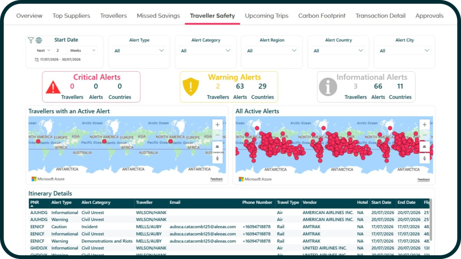Click the UNITED AIRLINES INC. vendor for GHDOJX Informational
The width and height of the screenshot is (461, 259).
pos(325,248)
